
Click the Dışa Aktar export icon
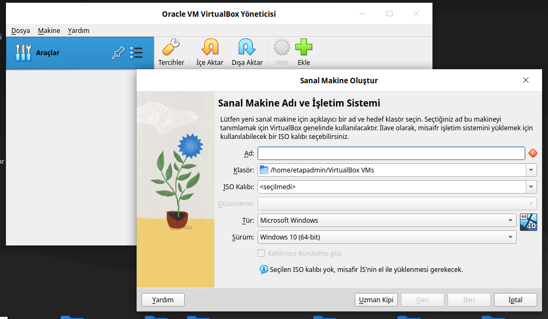tap(247, 48)
